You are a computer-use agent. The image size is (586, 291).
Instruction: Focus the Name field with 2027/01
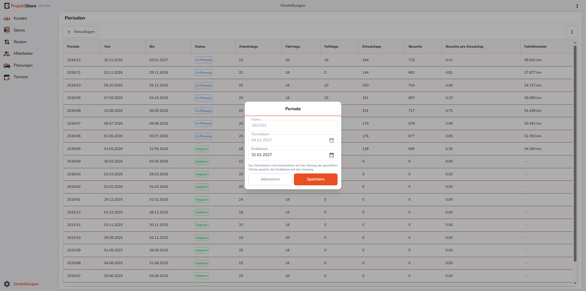[293, 125]
